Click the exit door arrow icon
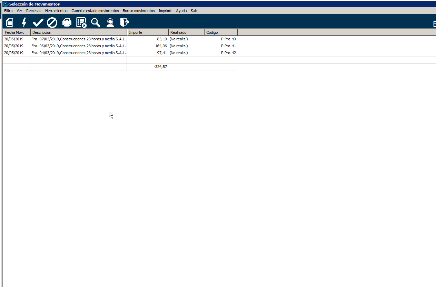Image resolution: width=436 pixels, height=287 pixels. (125, 23)
